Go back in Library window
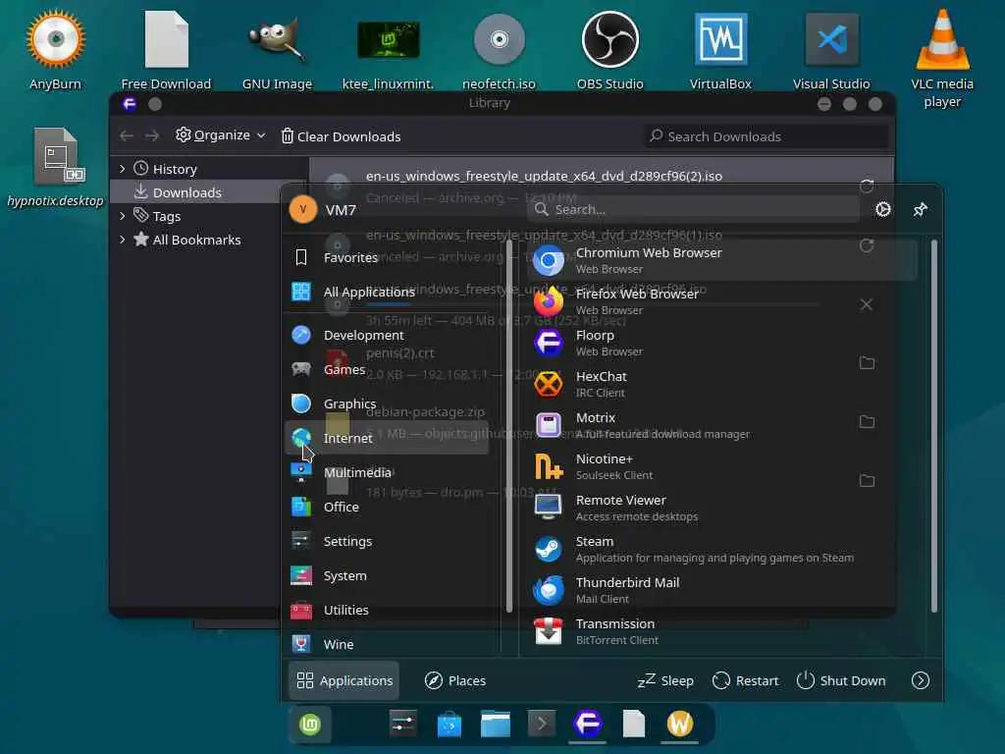 point(127,135)
